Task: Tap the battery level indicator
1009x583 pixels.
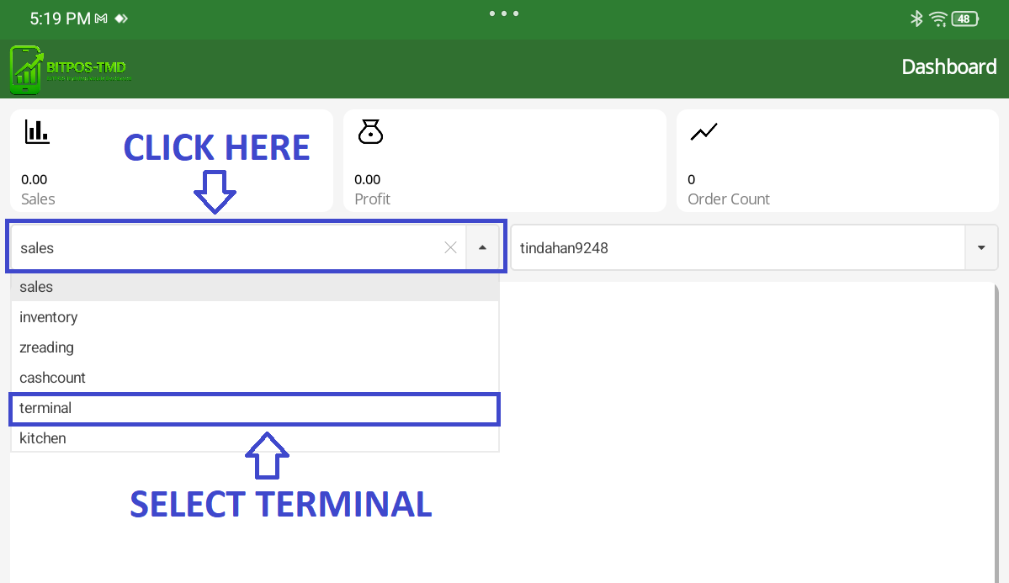Action: pyautogui.click(x=964, y=19)
